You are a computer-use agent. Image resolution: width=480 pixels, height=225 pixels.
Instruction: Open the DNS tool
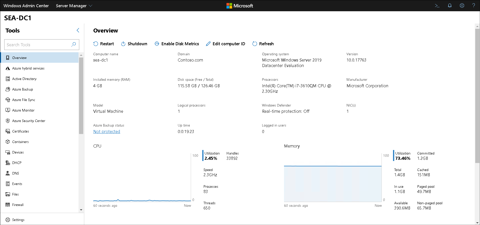coord(16,173)
